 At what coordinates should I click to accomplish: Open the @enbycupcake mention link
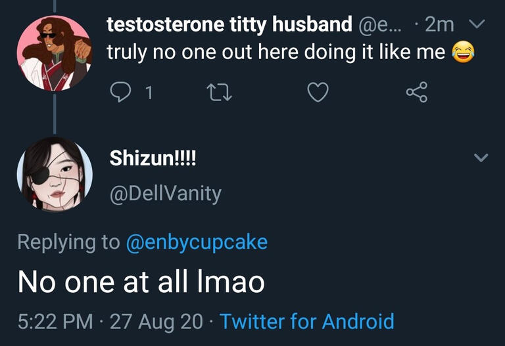[197, 242]
